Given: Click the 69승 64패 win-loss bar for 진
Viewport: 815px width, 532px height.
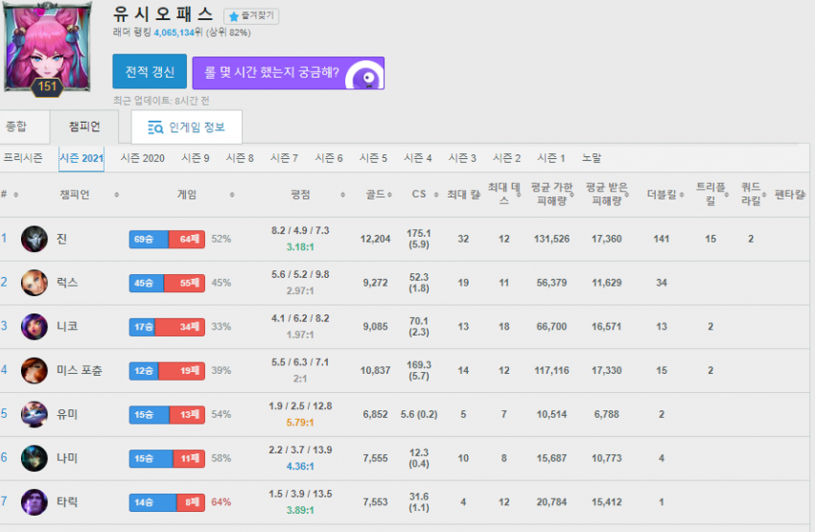Looking at the screenshot, I should (x=167, y=239).
